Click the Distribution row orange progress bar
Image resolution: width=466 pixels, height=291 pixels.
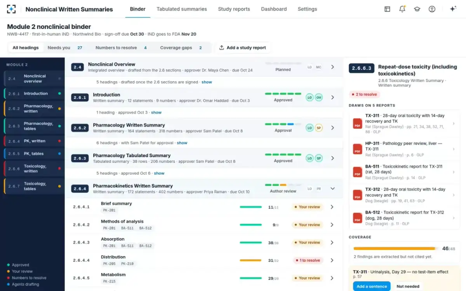[x=250, y=260]
